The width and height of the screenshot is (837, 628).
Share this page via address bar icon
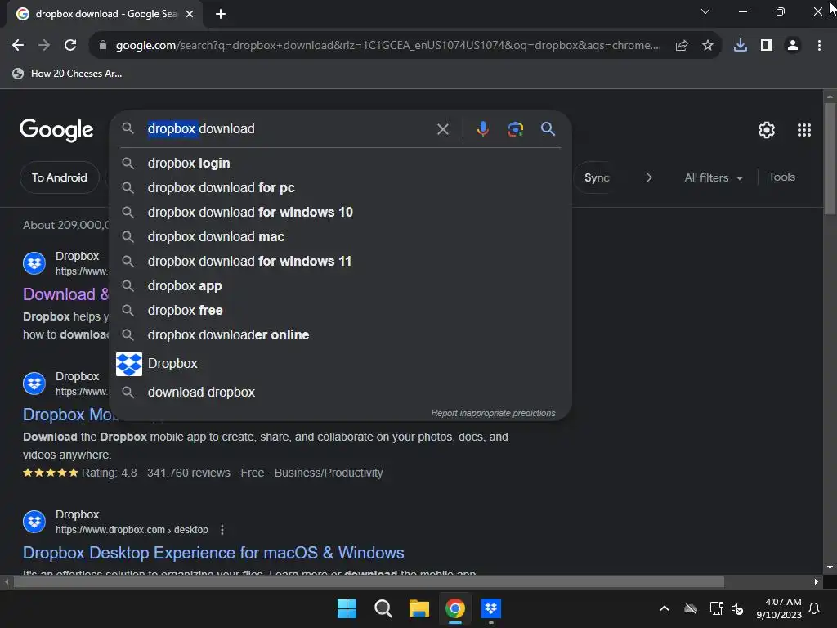(x=681, y=46)
